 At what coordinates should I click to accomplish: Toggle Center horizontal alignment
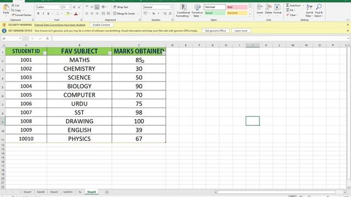point(92,14)
